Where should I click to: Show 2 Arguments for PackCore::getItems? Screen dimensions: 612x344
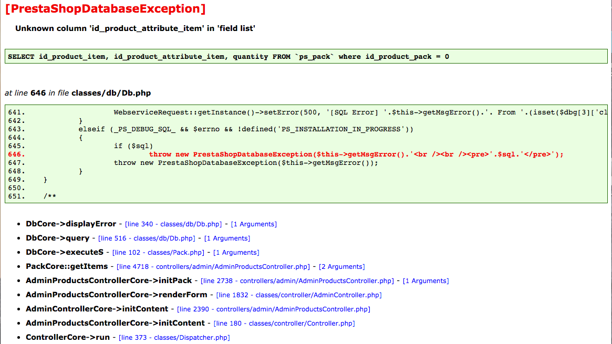(x=342, y=267)
